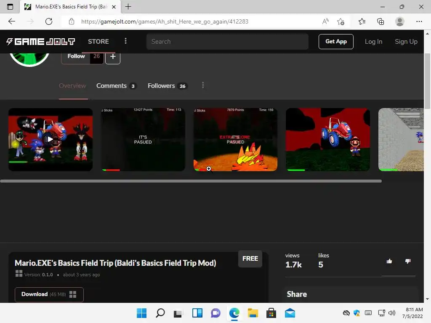Click the FREE price tag
This screenshot has height=323, width=431.
tap(250, 259)
